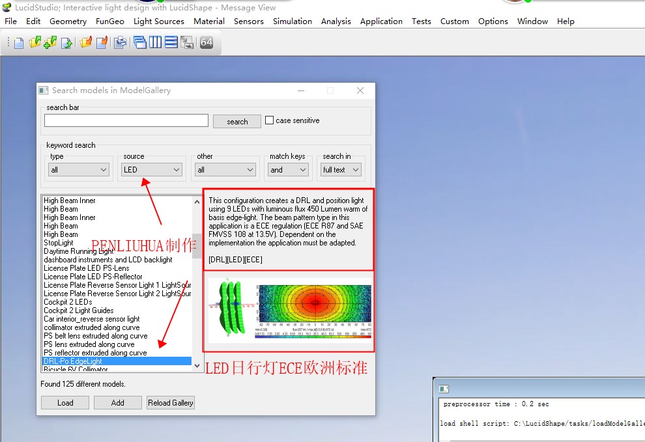The width and height of the screenshot is (645, 442).
Task: Click the Reload document toolbar icon
Action: tap(66, 42)
